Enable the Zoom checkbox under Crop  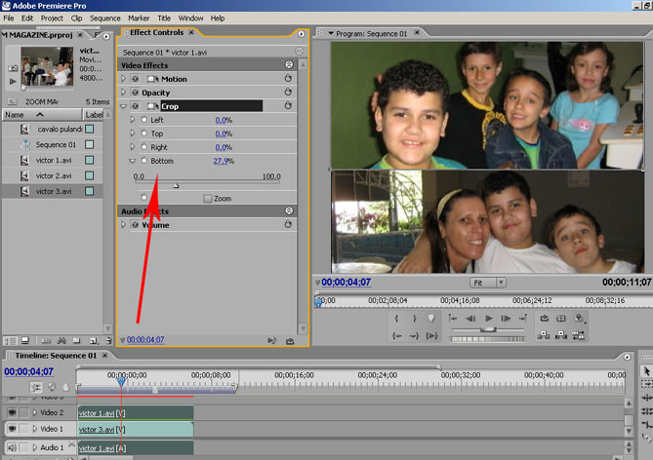[207, 198]
